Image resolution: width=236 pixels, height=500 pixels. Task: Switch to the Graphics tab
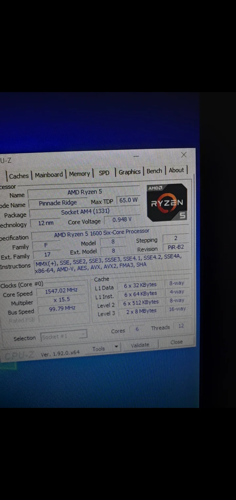click(x=129, y=172)
